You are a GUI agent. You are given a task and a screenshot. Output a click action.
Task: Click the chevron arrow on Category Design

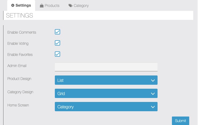pos(153,94)
